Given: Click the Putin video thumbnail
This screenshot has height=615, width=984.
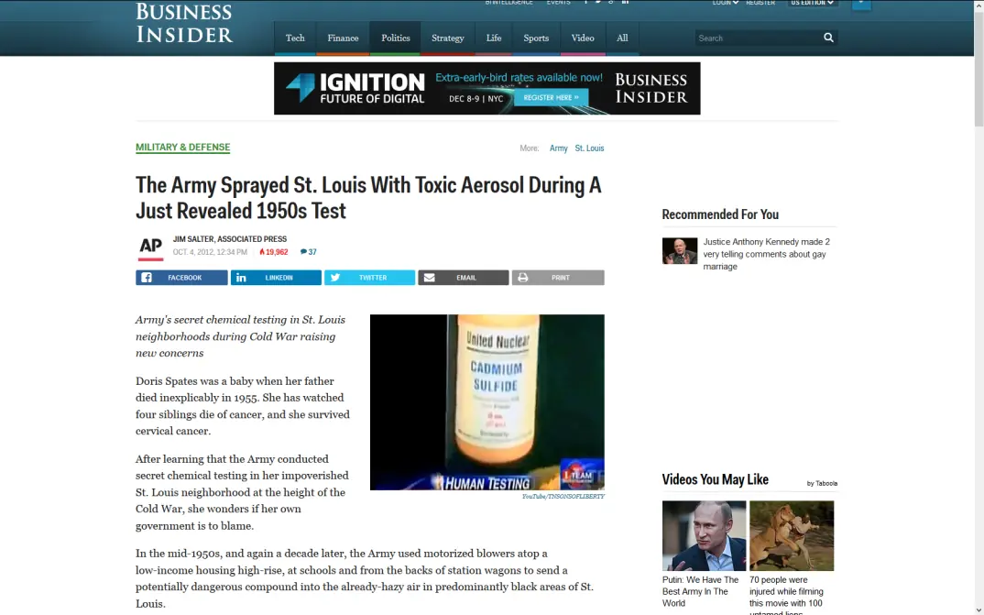Looking at the screenshot, I should (x=704, y=536).
